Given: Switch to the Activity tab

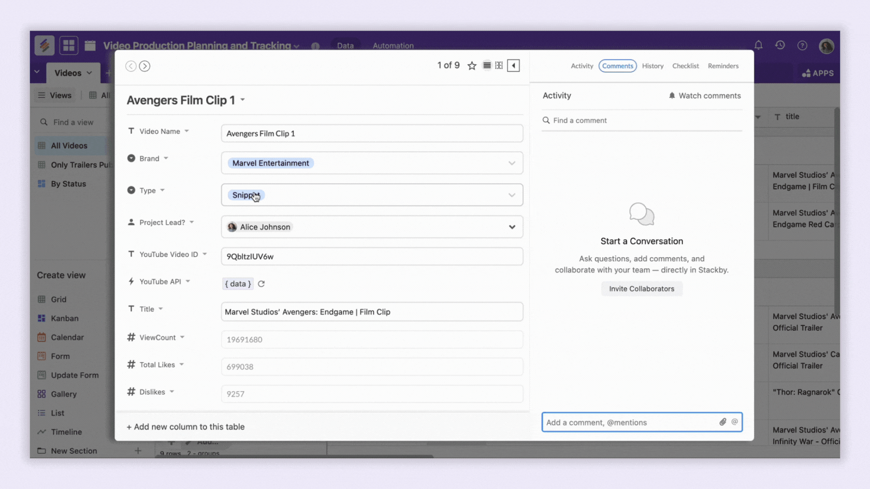Looking at the screenshot, I should click(582, 66).
